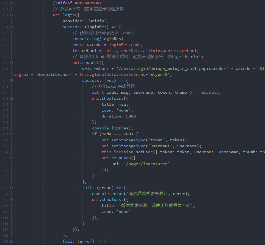Screen dimensions: 265x245
Task: Fold the success (res) callback at line 642
Action: pos(11,81)
